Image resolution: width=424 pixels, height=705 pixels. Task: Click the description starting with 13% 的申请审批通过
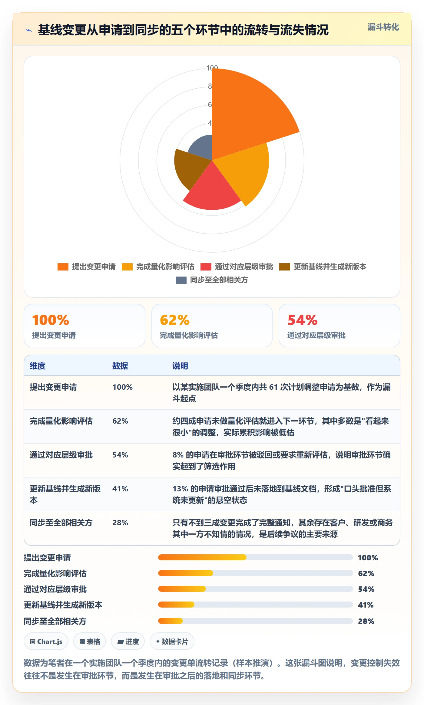(282, 494)
